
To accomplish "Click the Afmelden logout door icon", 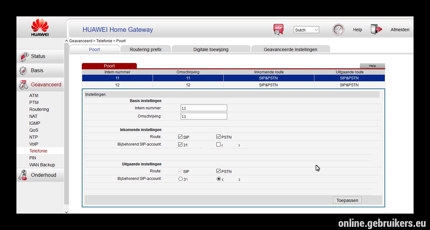I will tap(376, 29).
